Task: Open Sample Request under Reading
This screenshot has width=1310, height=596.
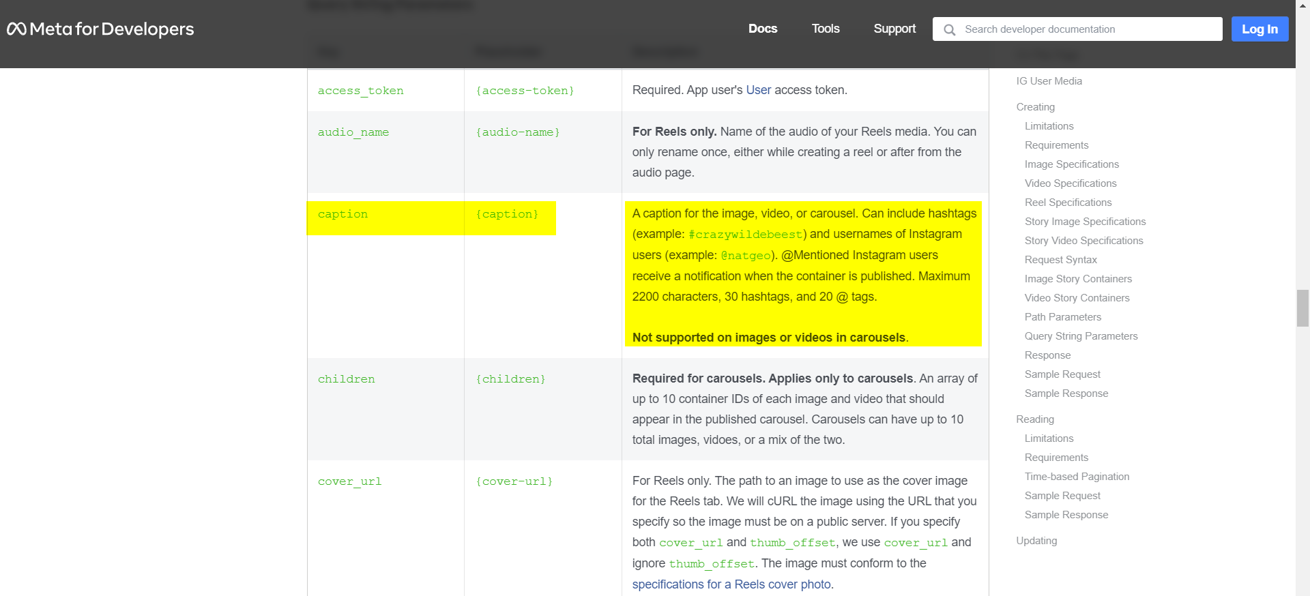Action: pos(1062,496)
